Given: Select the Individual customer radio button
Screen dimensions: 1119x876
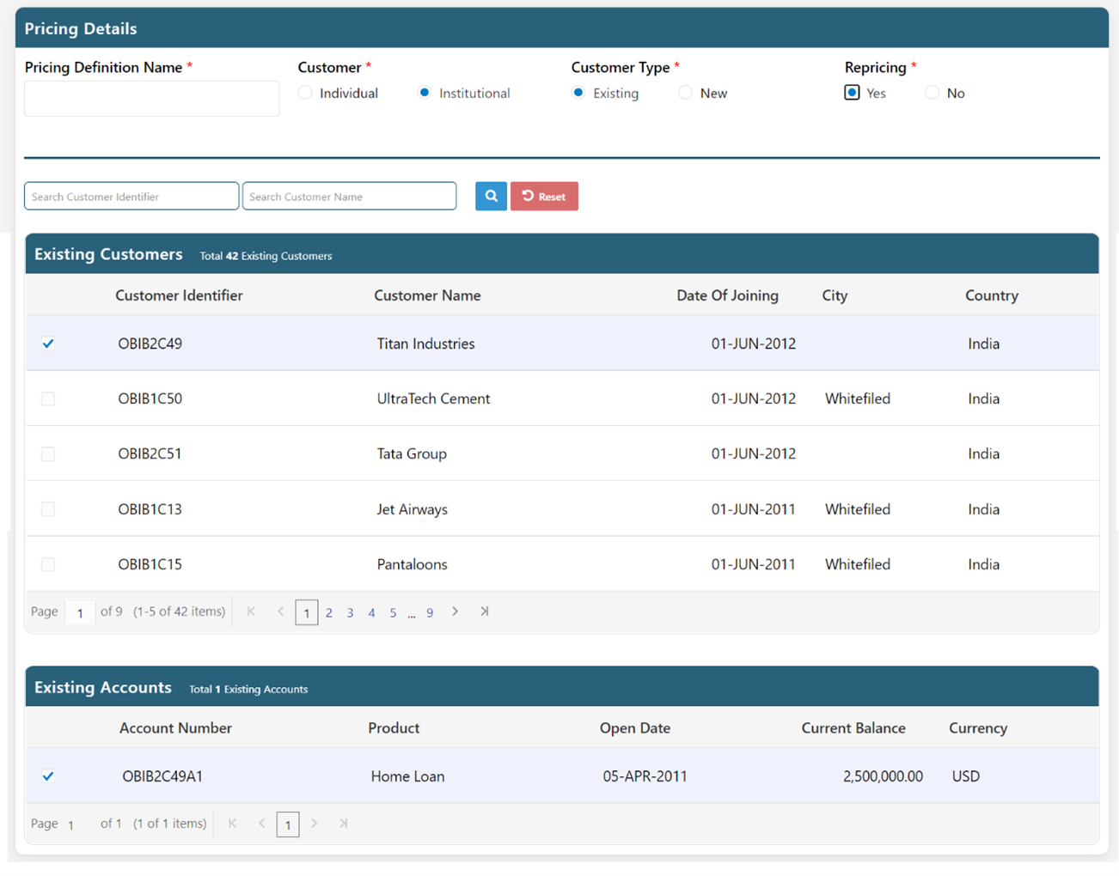Looking at the screenshot, I should coord(305,93).
